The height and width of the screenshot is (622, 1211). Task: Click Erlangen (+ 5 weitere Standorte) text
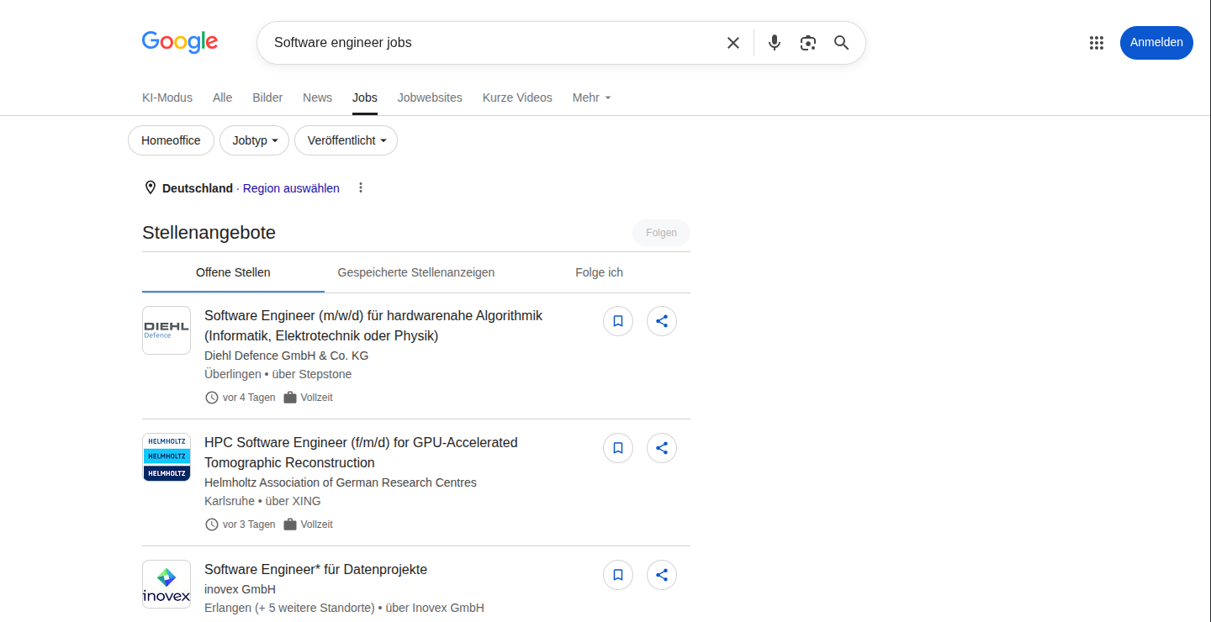pos(289,608)
